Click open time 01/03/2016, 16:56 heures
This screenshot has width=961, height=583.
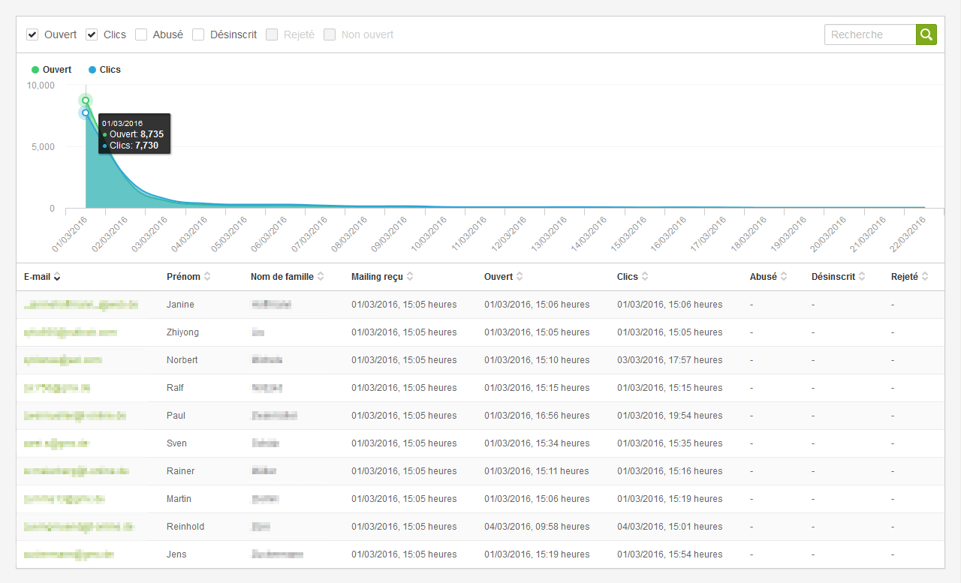pyautogui.click(x=537, y=416)
